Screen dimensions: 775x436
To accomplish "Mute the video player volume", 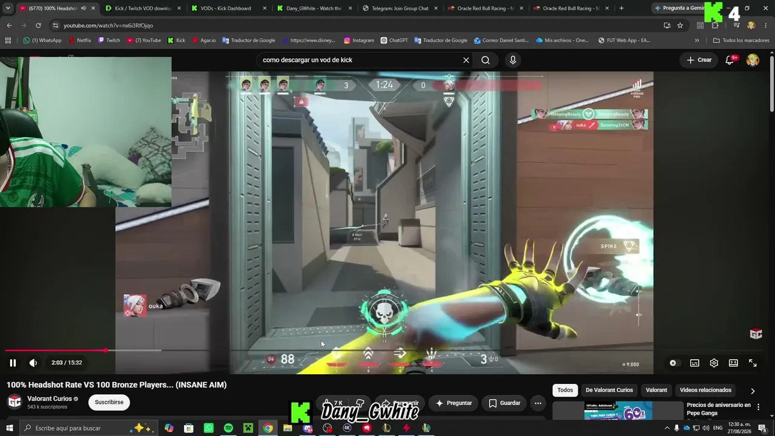I will 33,363.
